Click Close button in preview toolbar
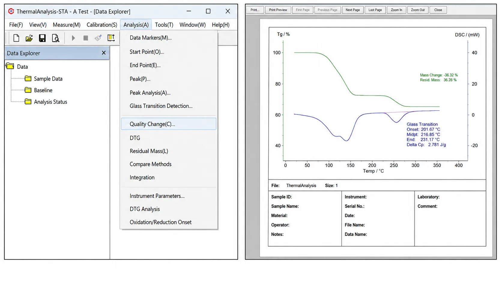Screen dimensions: 502x282 [438, 10]
